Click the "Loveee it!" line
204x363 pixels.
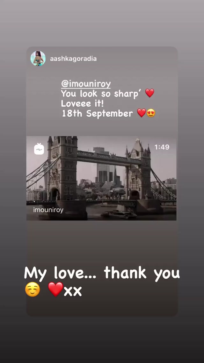click(82, 104)
